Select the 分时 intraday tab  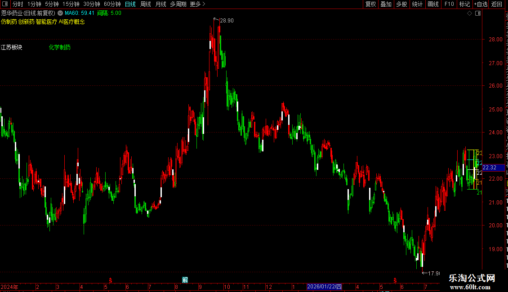tap(18, 4)
